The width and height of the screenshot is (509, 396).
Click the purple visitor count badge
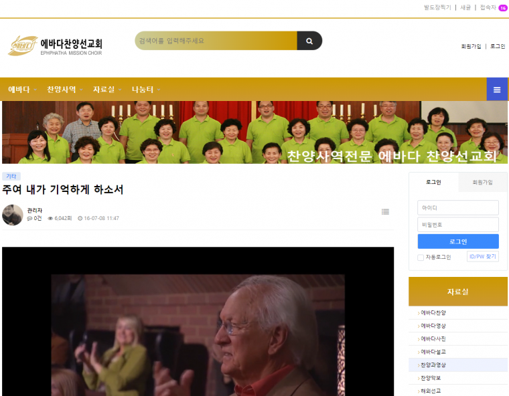(502, 8)
